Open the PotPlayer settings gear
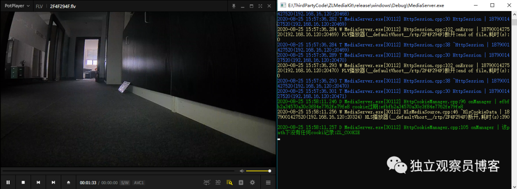 pyautogui.click(x=253, y=182)
